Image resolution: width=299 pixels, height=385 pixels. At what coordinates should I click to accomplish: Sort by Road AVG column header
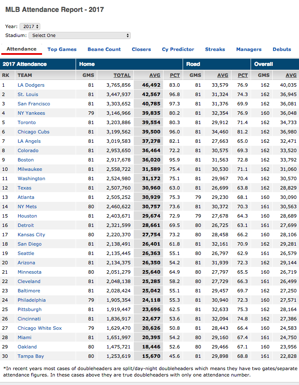pyautogui.click(x=223, y=75)
